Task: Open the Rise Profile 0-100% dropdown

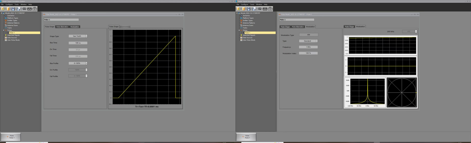Action: [x=86, y=63]
